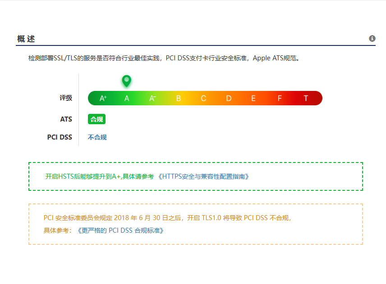Click the B grade on rating scale

pos(178,98)
